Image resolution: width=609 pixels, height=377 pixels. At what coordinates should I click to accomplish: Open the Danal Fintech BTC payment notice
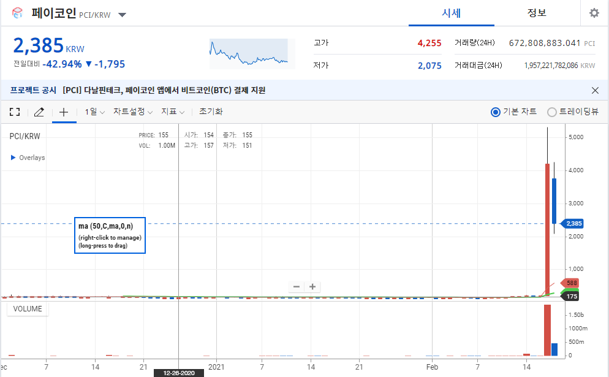pyautogui.click(x=164, y=90)
